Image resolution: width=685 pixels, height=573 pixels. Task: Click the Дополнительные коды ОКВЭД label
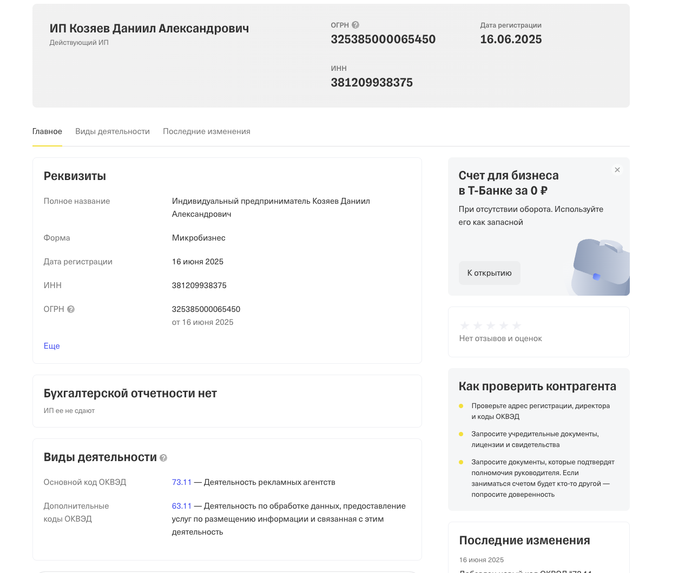pos(76,512)
